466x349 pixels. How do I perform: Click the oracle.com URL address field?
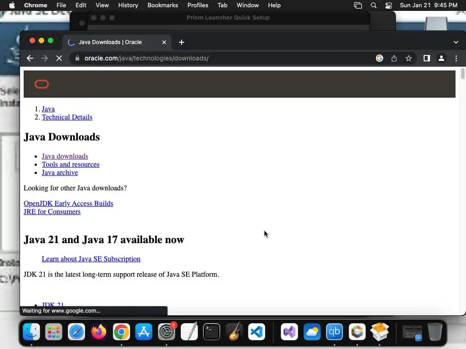(146, 58)
